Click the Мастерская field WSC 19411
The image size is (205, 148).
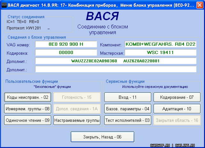[x=161, y=52]
